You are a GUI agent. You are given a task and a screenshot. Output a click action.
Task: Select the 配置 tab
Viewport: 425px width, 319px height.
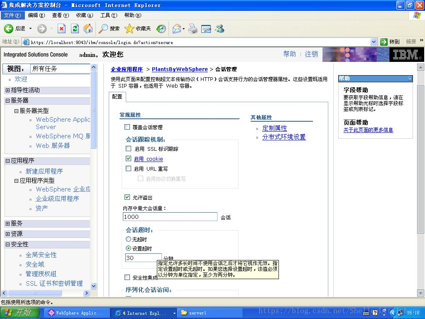pyautogui.click(x=117, y=97)
